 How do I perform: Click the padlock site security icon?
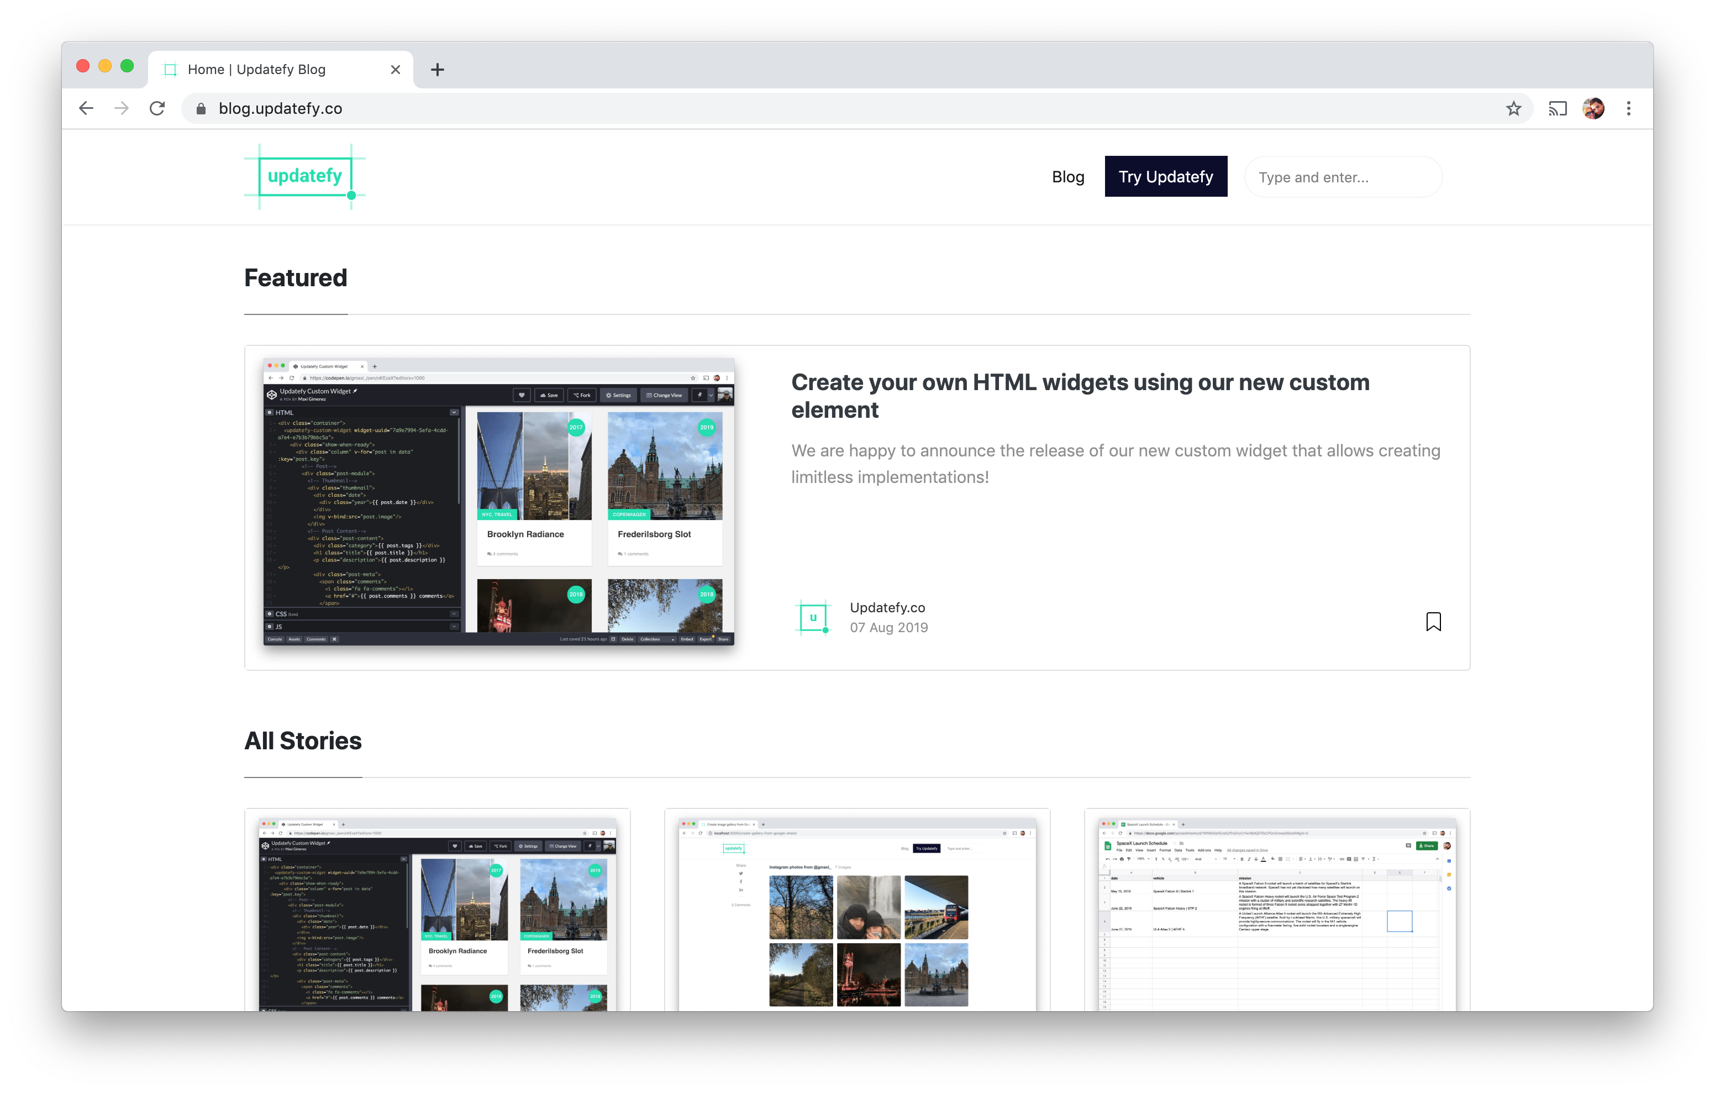(x=201, y=108)
